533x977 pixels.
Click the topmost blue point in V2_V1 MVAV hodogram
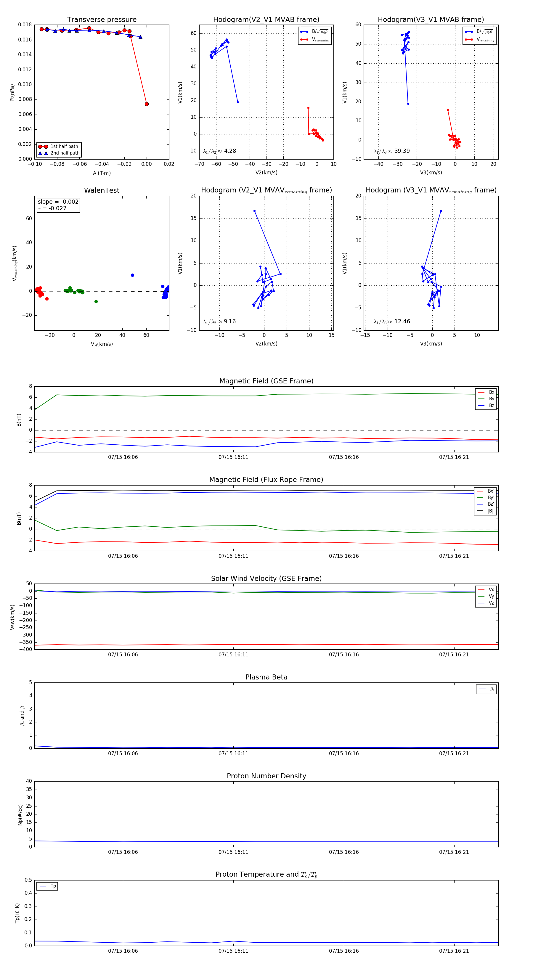click(254, 211)
